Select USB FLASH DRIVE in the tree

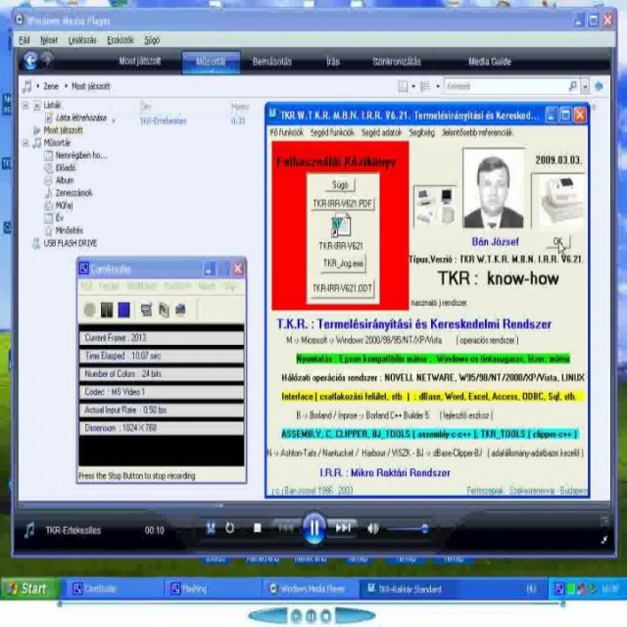70,243
